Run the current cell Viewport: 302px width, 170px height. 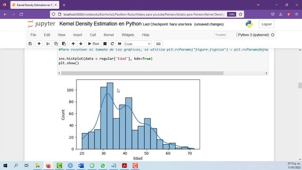93,44
